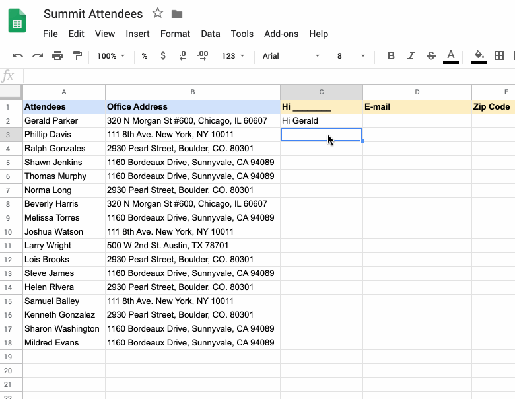This screenshot has width=515, height=399.
Task: Open the move-to-folder icon
Action: (177, 14)
